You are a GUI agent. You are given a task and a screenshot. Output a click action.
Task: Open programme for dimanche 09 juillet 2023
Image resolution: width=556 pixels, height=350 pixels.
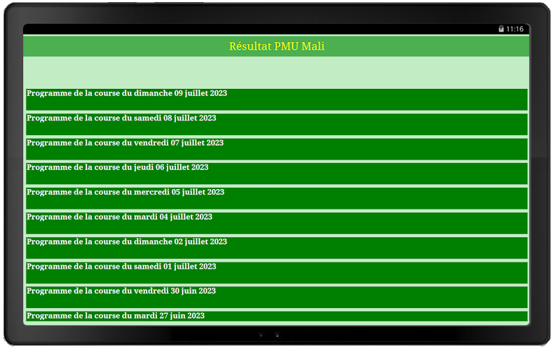(276, 99)
